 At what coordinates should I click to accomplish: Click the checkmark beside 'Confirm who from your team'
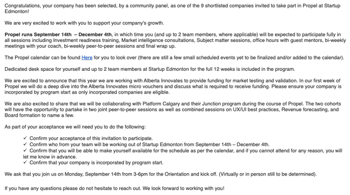pyautogui.click(x=25, y=144)
